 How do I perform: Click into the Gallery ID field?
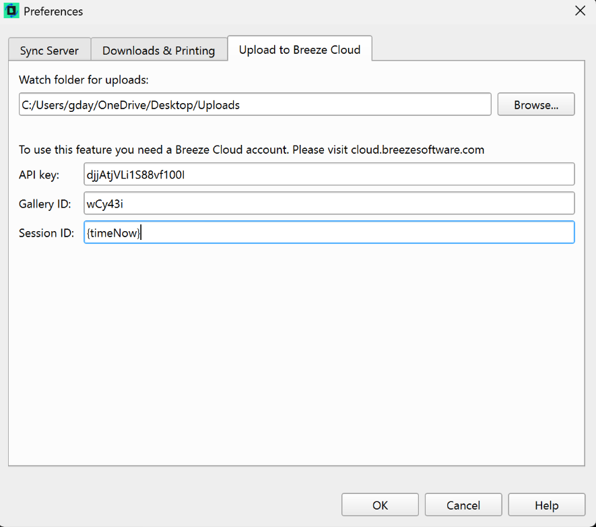(329, 203)
